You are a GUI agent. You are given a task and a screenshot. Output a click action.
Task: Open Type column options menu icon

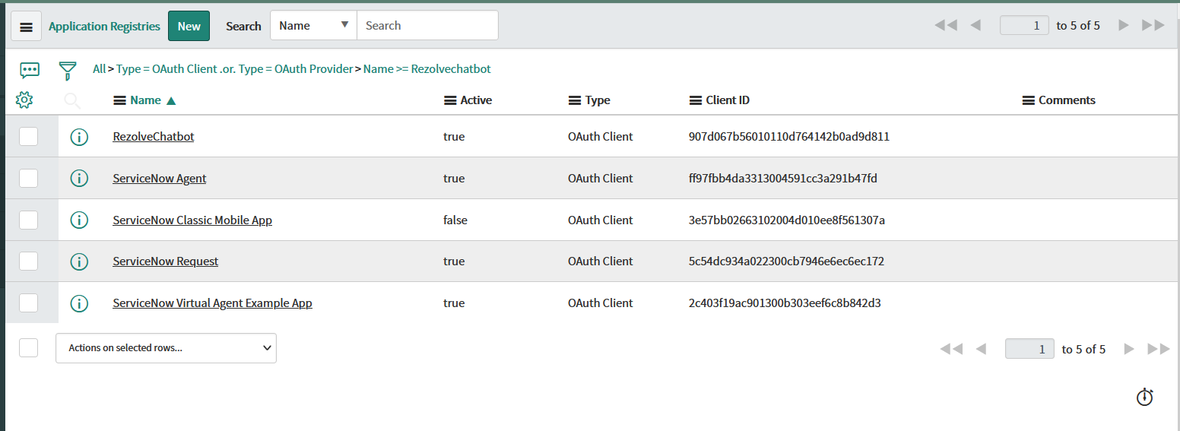[x=575, y=100]
